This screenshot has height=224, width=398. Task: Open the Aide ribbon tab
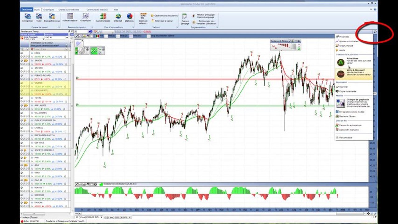pyautogui.click(x=115, y=10)
